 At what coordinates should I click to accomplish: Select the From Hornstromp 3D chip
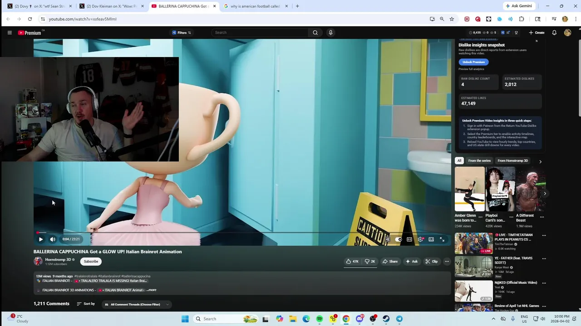(x=512, y=161)
